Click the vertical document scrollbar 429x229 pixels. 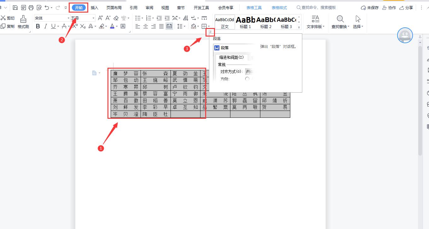(x=420, y=101)
